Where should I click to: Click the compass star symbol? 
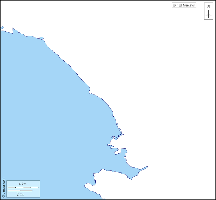click(x=208, y=15)
